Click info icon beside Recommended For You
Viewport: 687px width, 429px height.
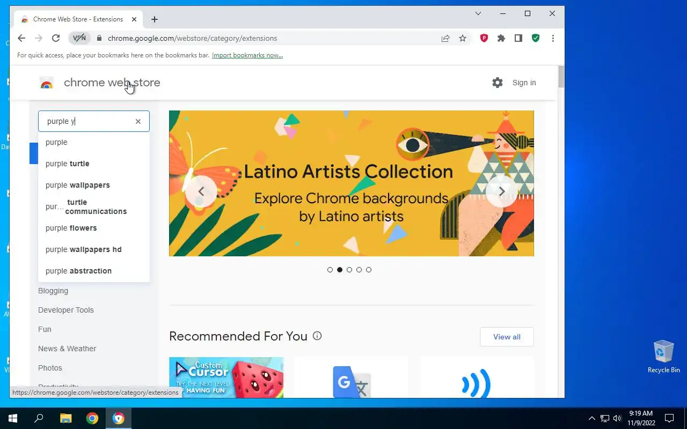(x=317, y=336)
